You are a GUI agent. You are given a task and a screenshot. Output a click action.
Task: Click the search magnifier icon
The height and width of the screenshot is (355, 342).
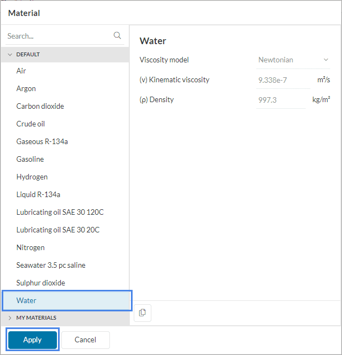(117, 35)
